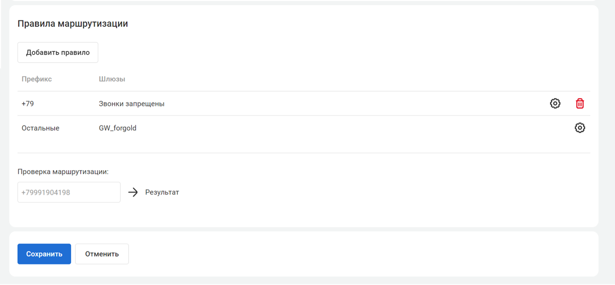Click the Результат text

162,192
